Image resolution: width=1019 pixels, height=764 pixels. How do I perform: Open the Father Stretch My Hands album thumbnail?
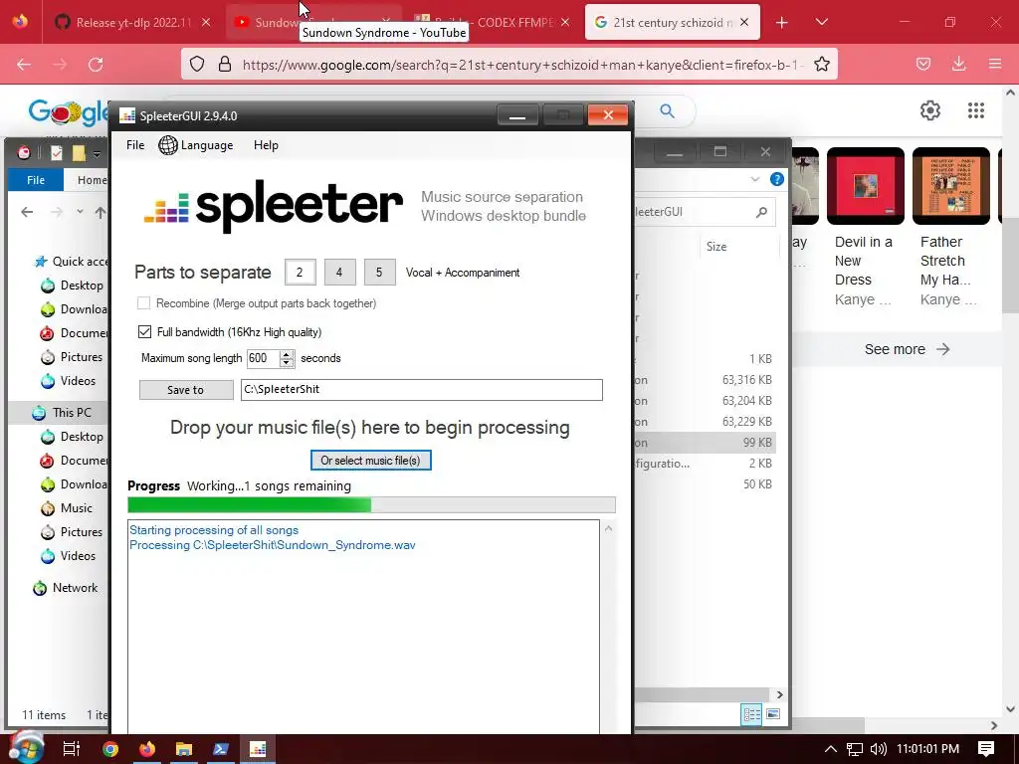[950, 186]
